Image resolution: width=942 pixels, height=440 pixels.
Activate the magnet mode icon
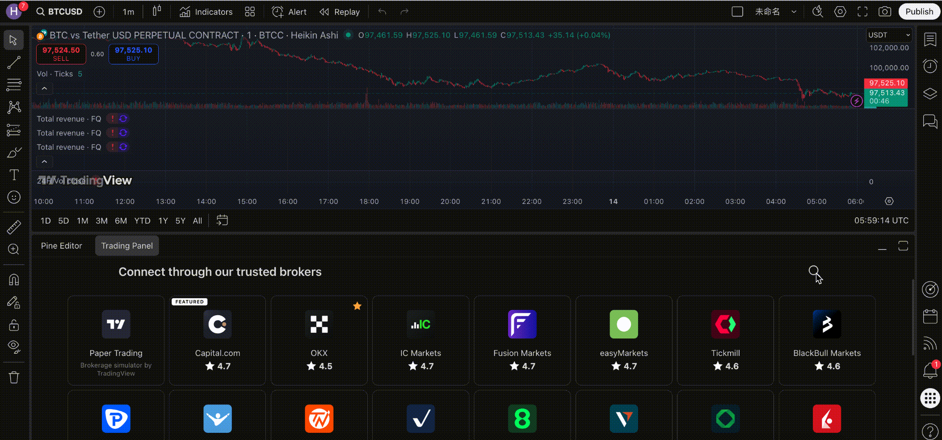click(14, 280)
